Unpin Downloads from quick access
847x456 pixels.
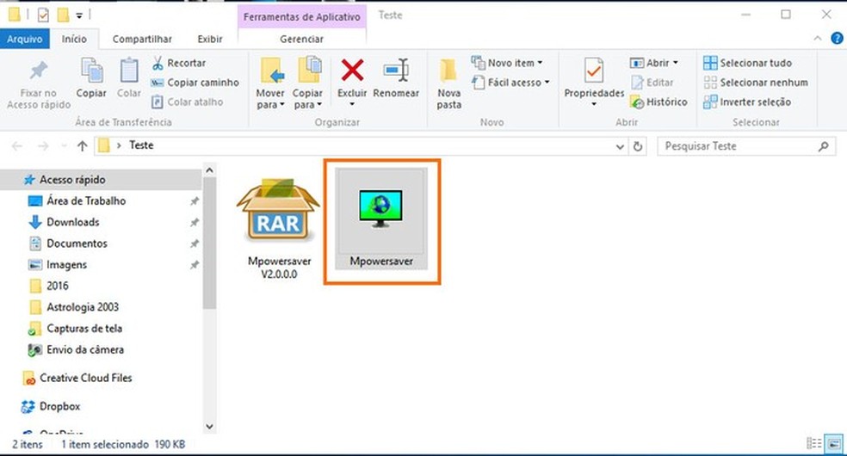(195, 222)
